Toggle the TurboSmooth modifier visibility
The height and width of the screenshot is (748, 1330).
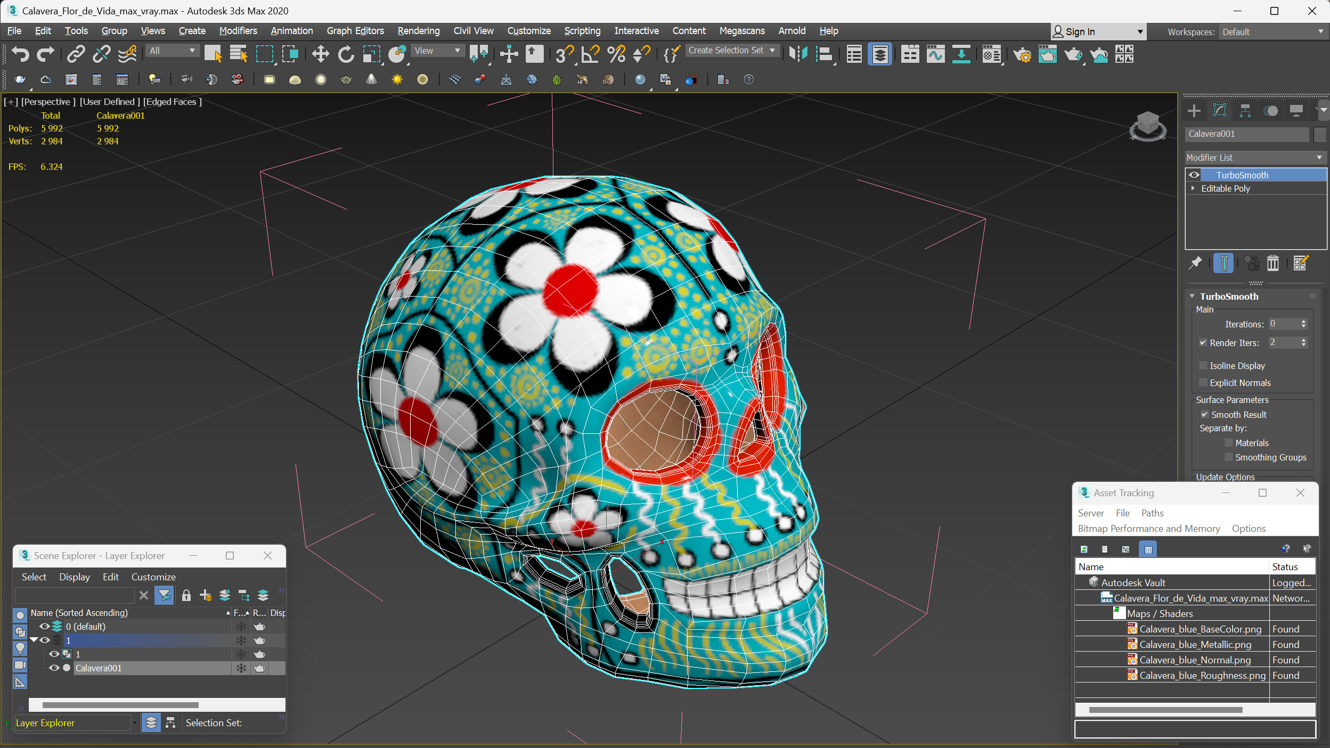point(1194,175)
